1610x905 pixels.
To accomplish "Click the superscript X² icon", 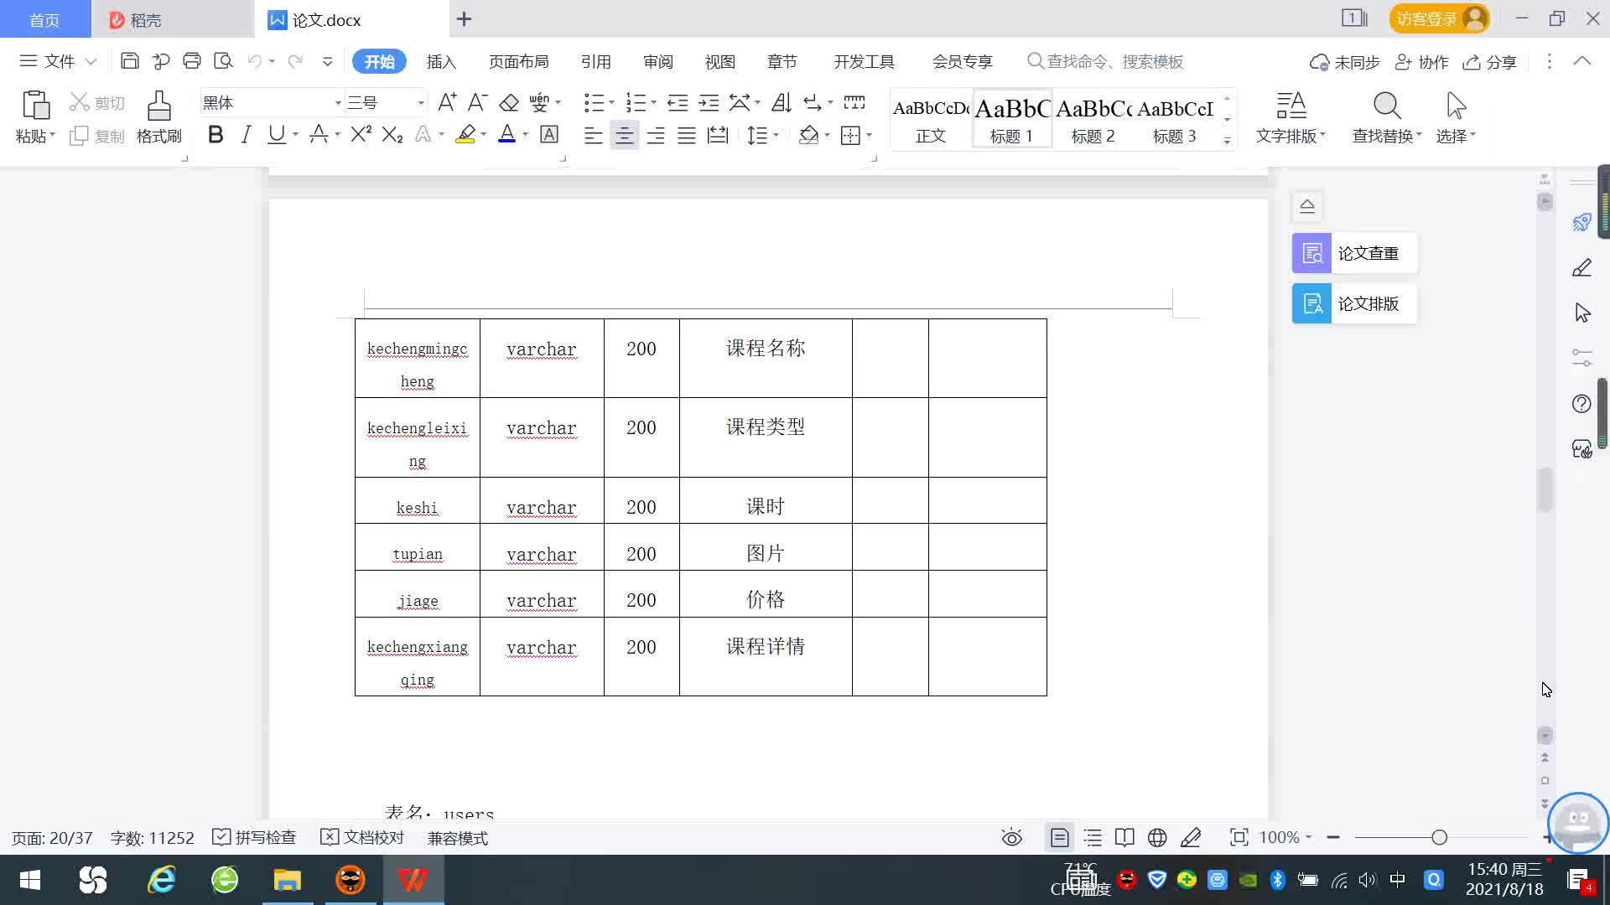I will [x=361, y=135].
